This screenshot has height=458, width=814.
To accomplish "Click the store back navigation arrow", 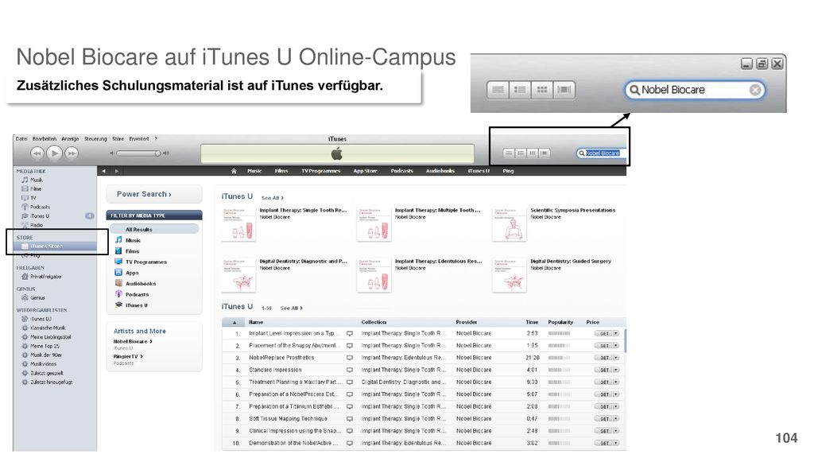I will click(x=104, y=171).
